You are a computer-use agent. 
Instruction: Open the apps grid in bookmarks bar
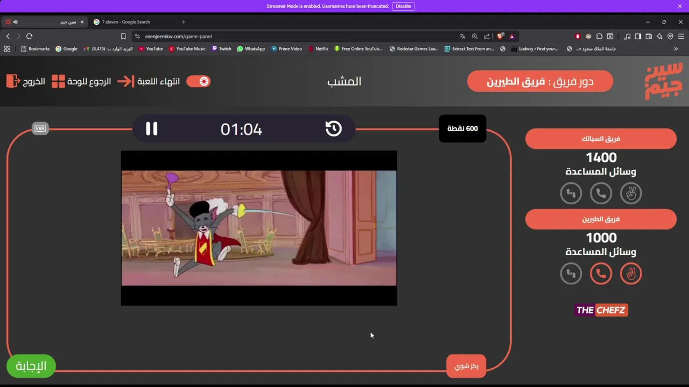tap(7, 48)
